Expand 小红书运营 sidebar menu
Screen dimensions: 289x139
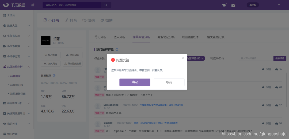coord(17,57)
